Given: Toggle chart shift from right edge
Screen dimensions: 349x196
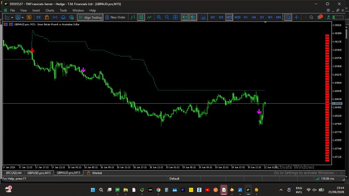Looking at the screenshot, I should 193,17.
